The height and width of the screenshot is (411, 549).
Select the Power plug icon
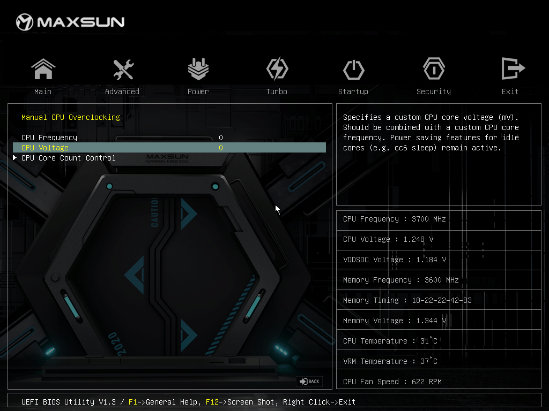coord(198,69)
